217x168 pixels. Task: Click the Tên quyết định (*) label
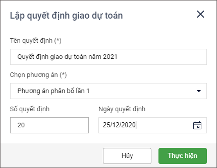(36, 41)
